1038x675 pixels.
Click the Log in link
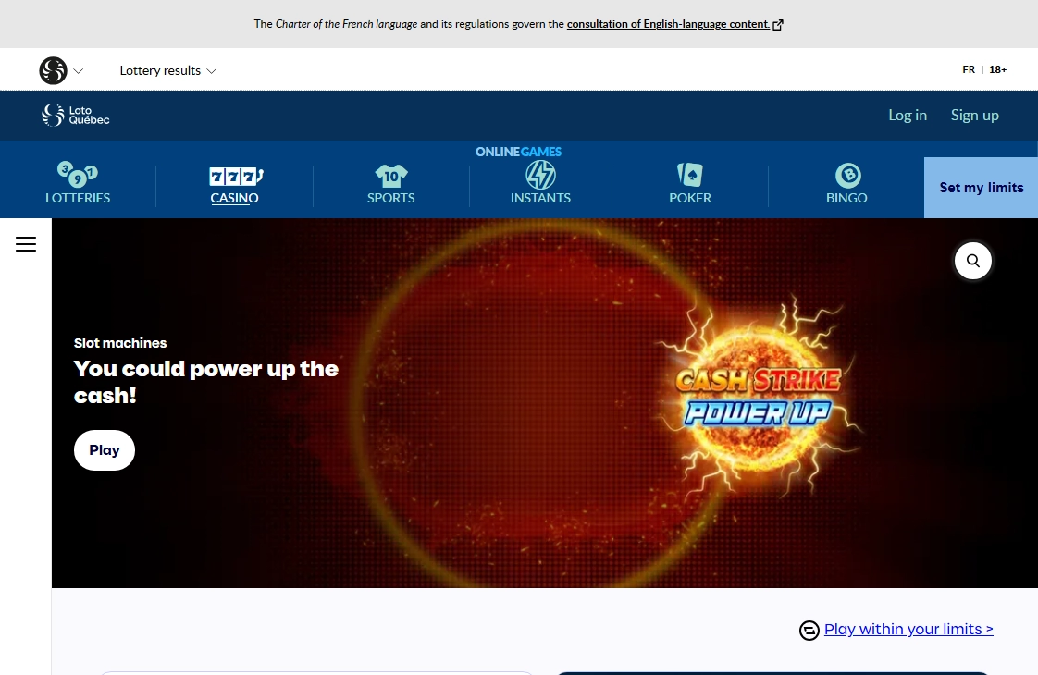[908, 116]
